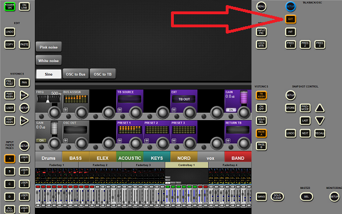Expand the PRESET 1 plus icon
Viewport: 342px width, 214px height.
(120, 141)
